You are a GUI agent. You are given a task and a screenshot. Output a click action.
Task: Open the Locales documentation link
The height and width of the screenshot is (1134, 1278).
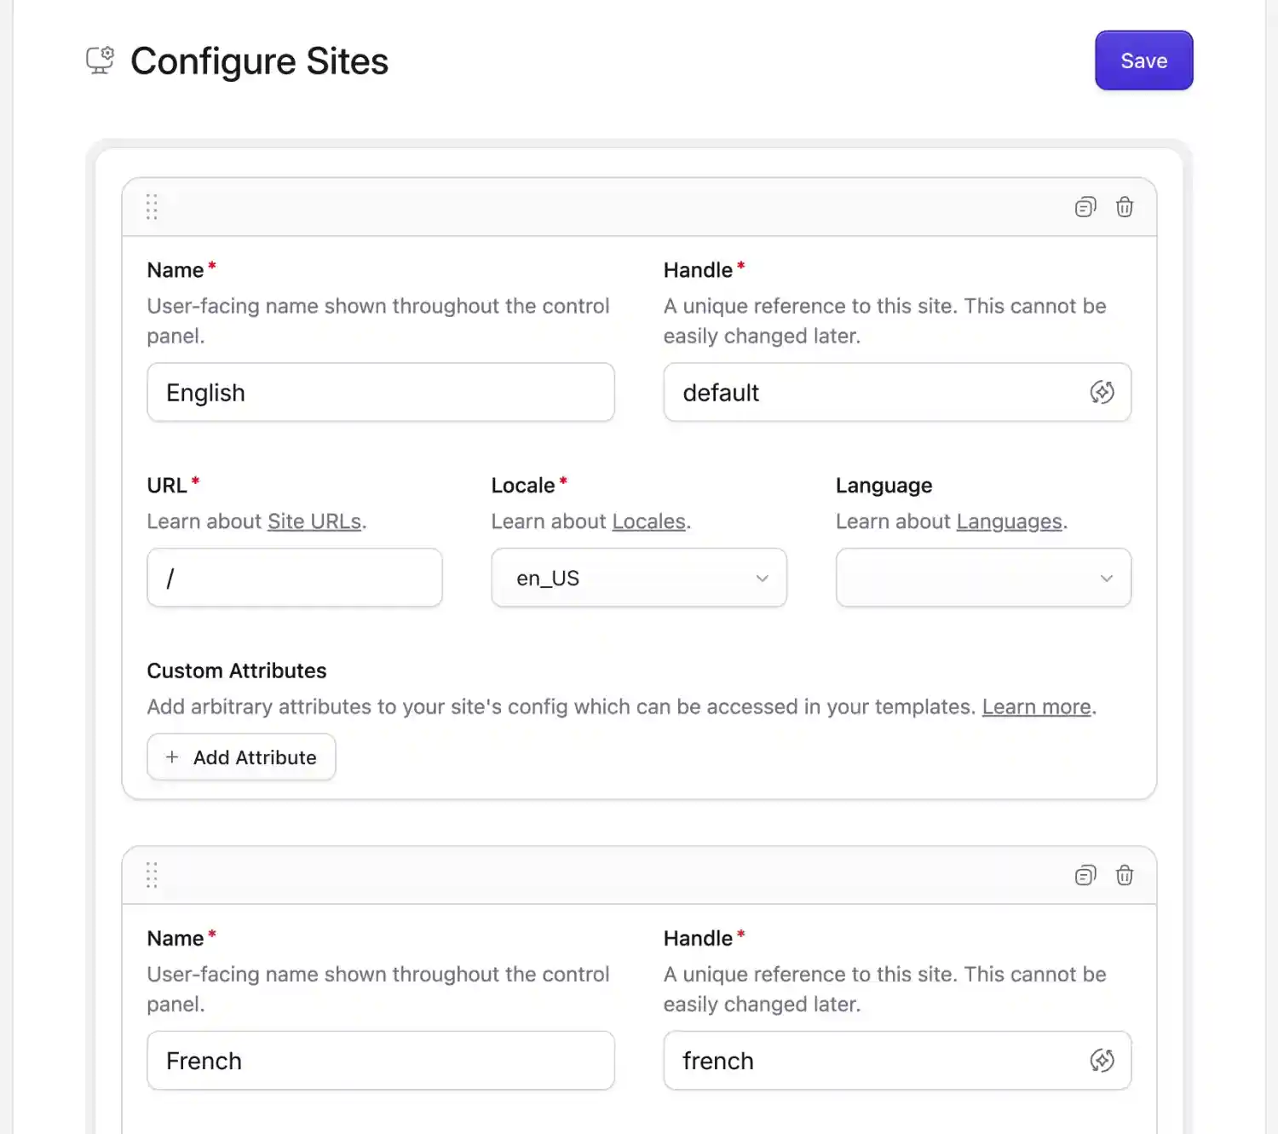click(x=648, y=521)
